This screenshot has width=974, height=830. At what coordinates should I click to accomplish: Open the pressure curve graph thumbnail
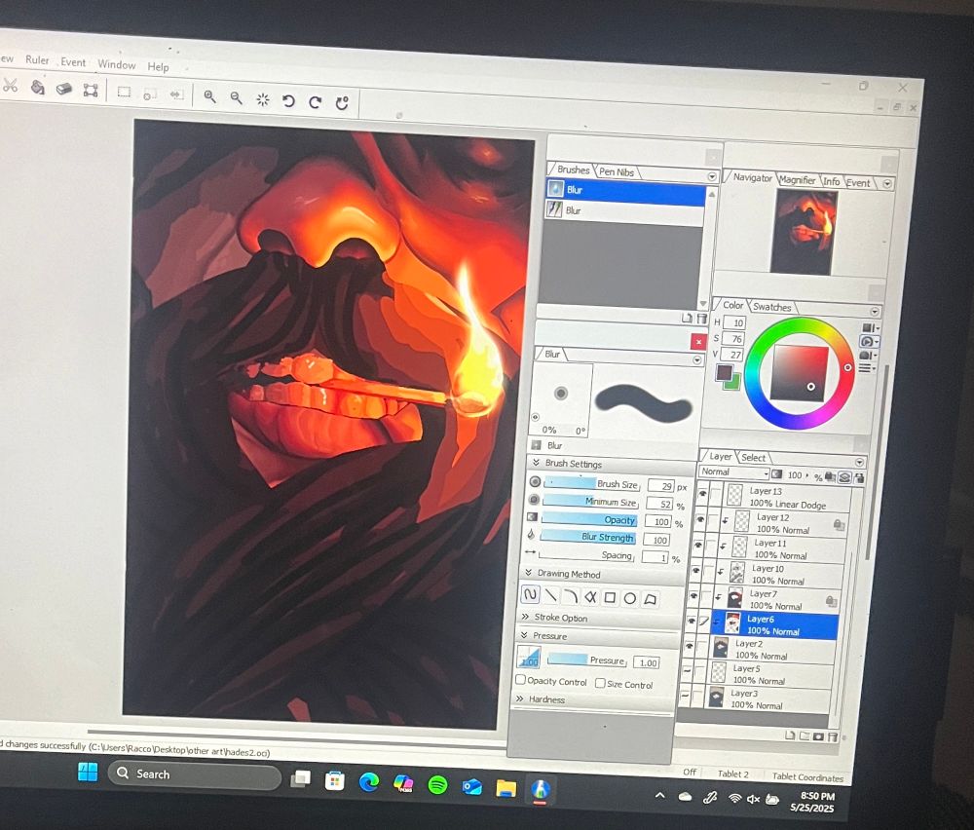[529, 659]
